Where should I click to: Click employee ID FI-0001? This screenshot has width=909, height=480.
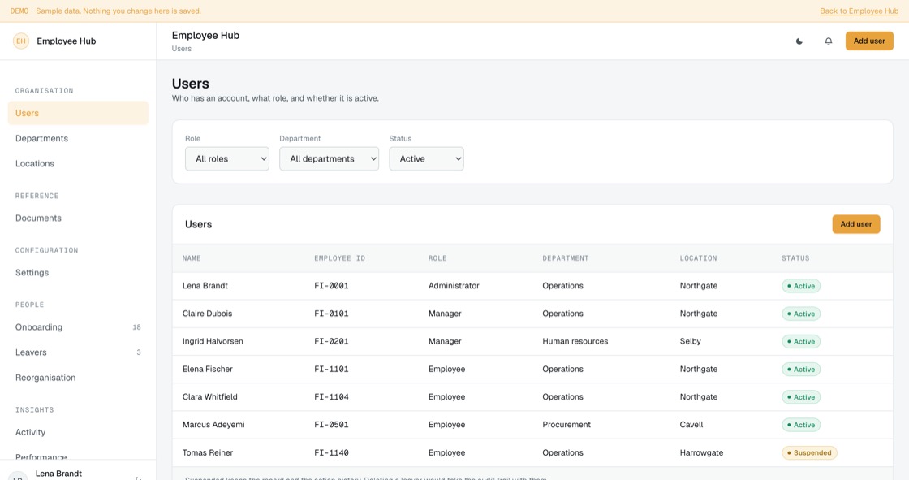[332, 286]
